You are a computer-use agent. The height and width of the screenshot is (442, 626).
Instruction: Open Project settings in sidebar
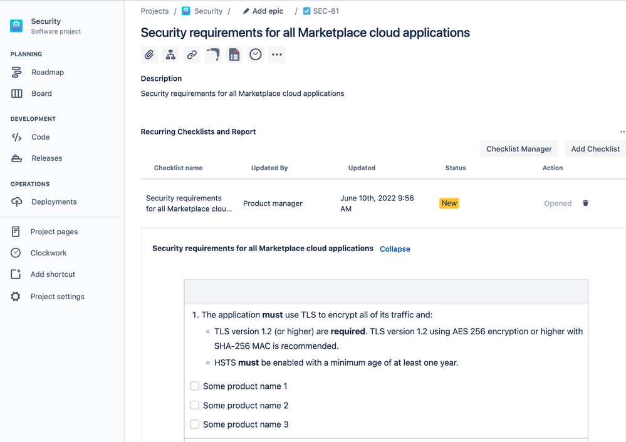tap(57, 296)
